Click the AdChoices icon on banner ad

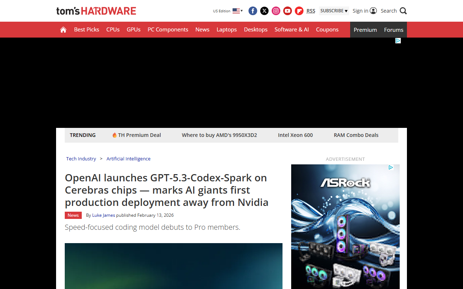[x=398, y=40]
